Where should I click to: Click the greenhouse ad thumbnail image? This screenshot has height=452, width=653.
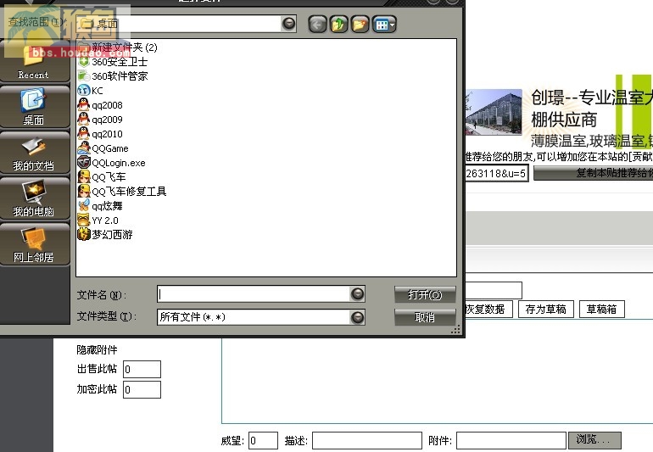tap(494, 112)
